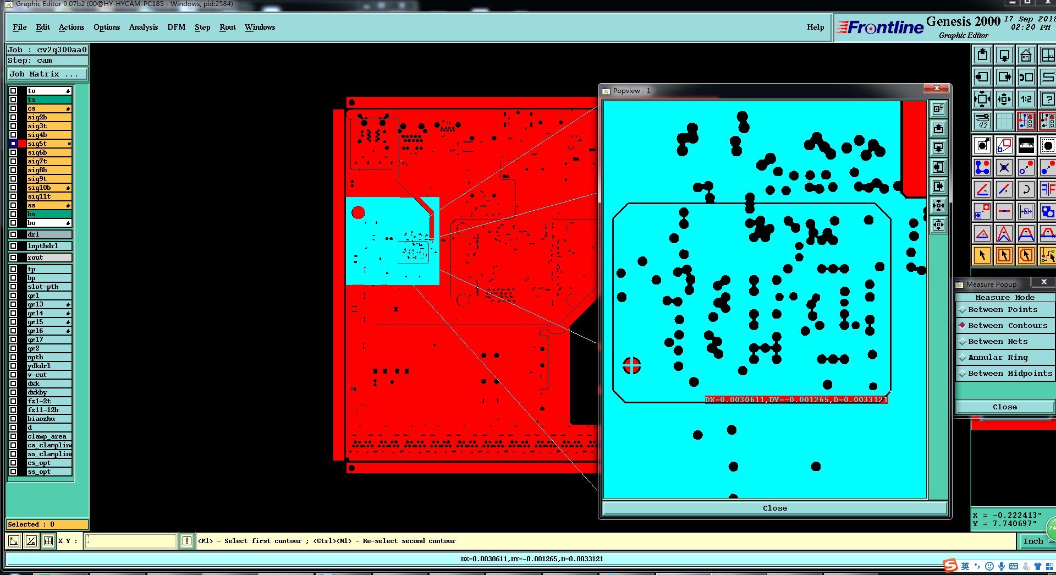Open the tools and settings wrench icon
The height and width of the screenshot is (575, 1056).
pos(982,121)
